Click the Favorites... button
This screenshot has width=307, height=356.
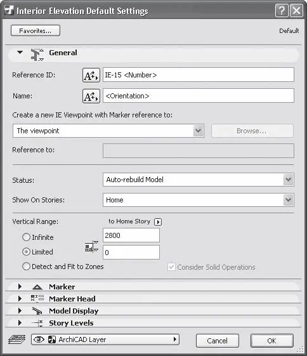click(x=36, y=30)
